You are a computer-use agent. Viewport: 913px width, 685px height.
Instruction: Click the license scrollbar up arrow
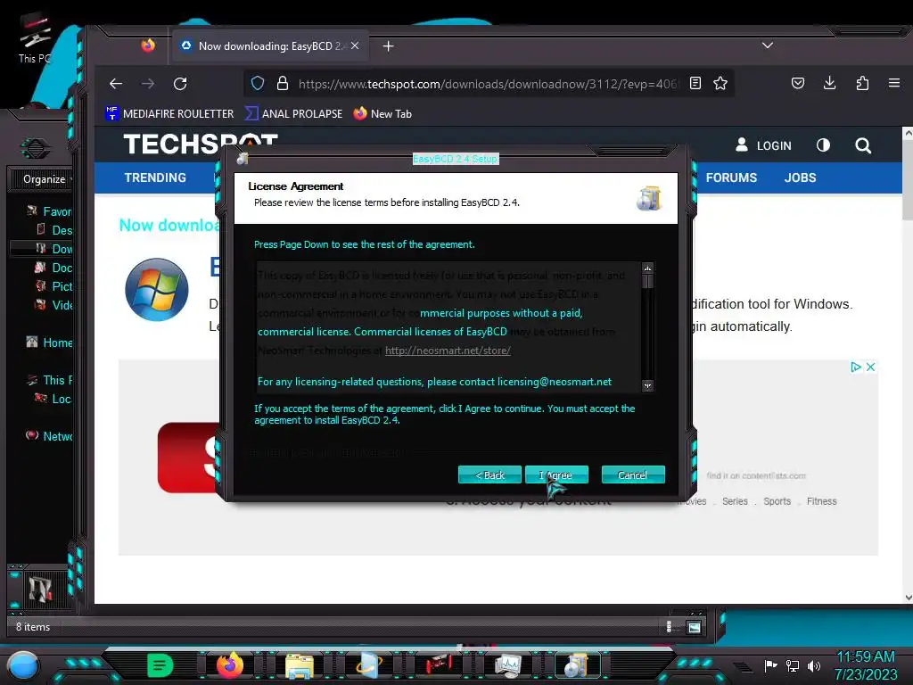click(647, 268)
